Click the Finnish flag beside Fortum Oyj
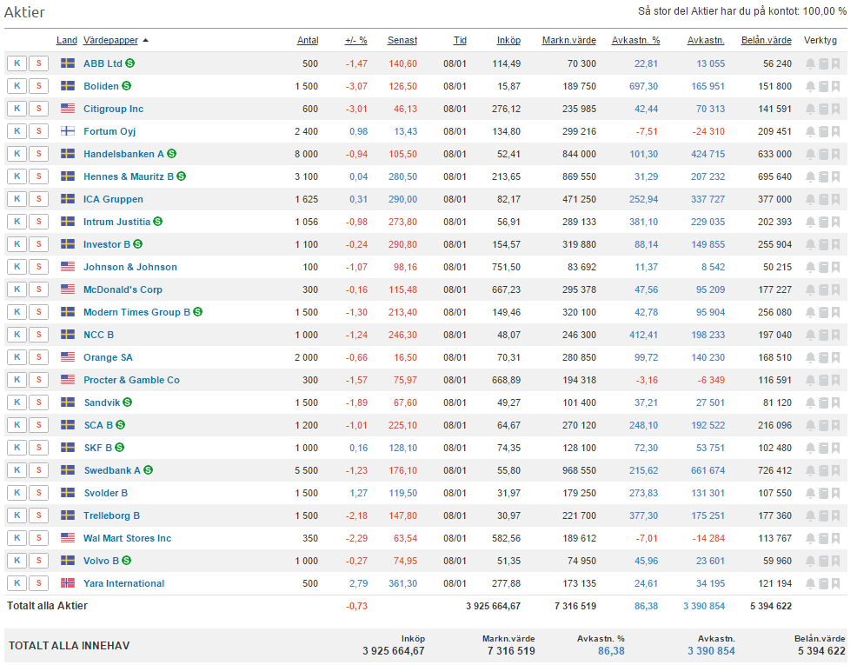This screenshot has height=665, width=857. coord(68,131)
